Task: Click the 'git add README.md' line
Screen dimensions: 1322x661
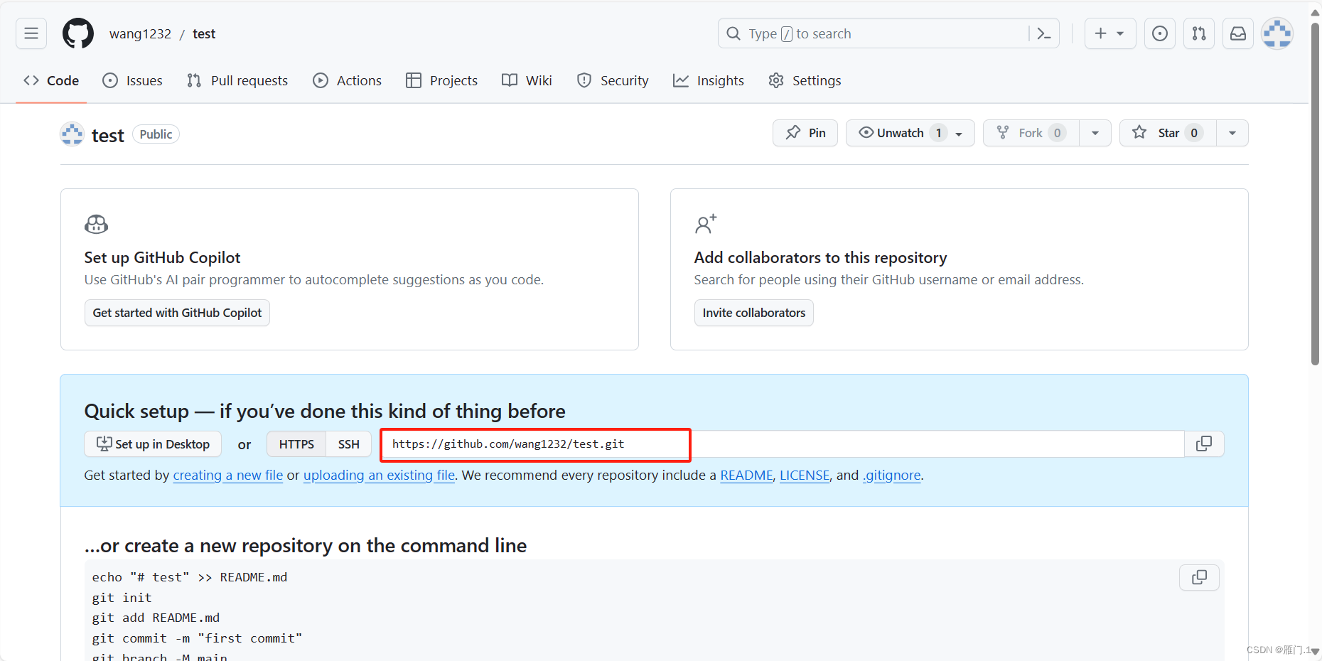Action: [156, 618]
